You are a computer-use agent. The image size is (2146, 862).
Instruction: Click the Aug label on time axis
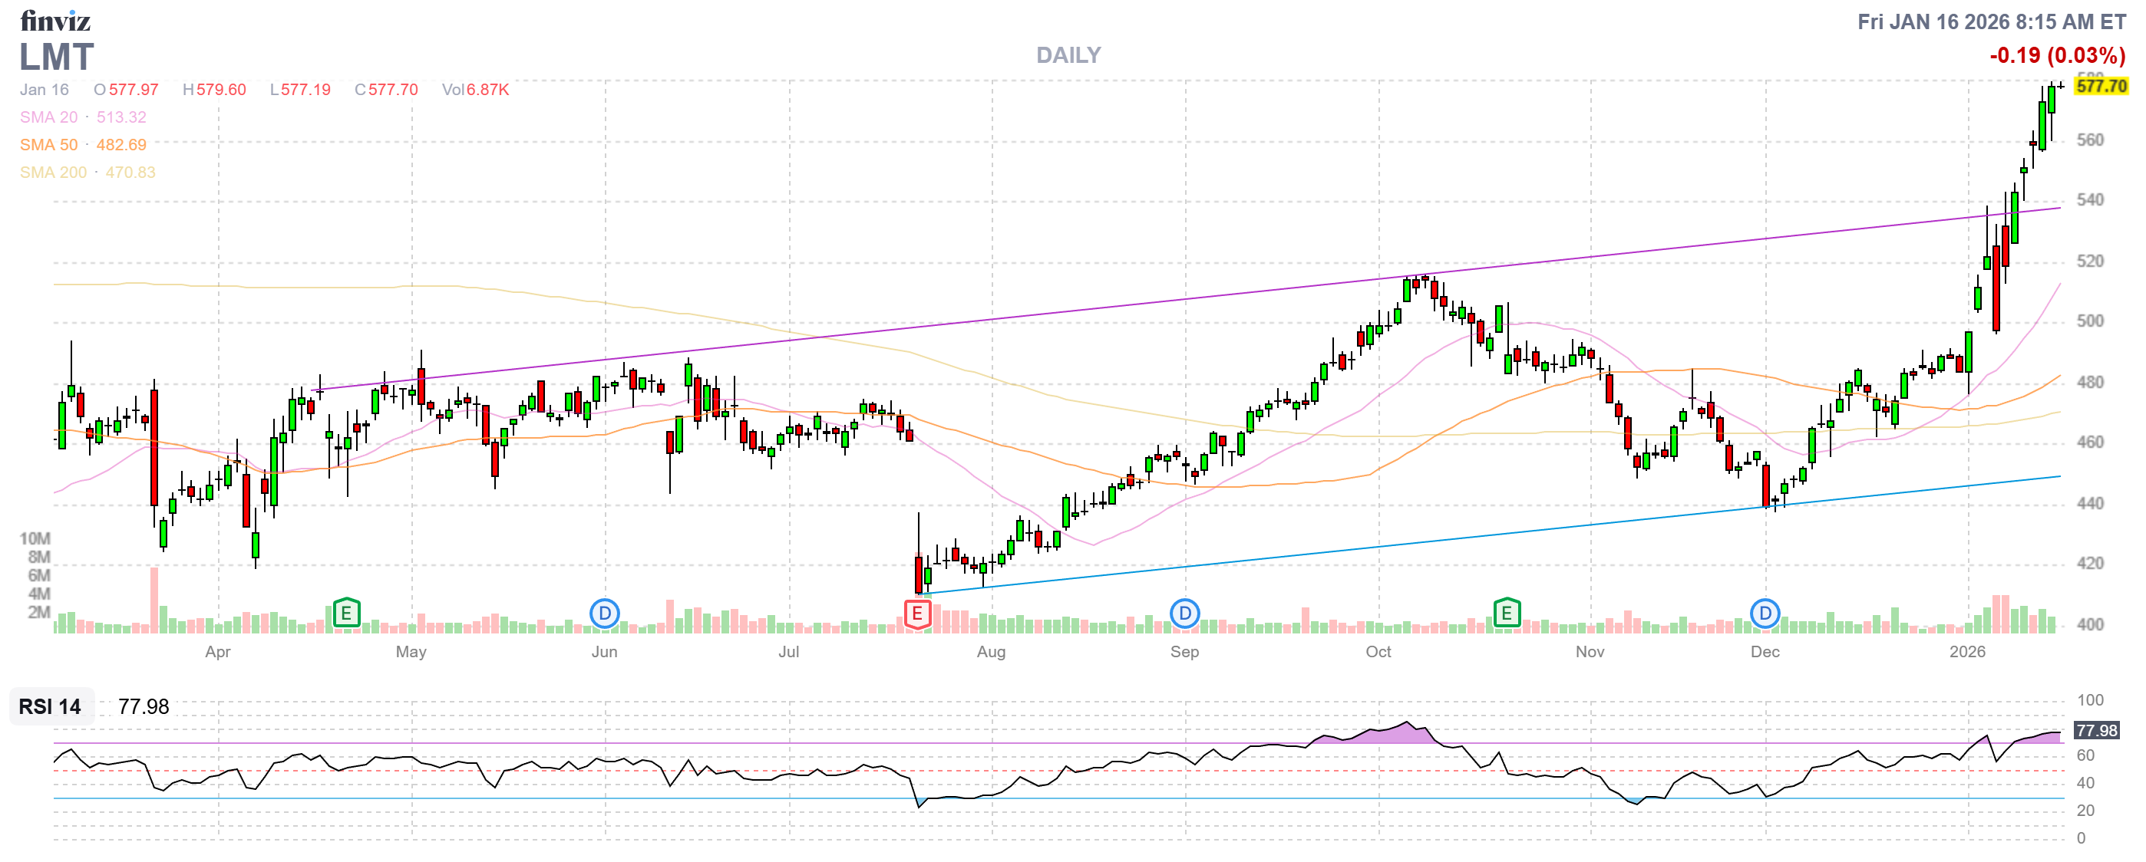pos(991,652)
